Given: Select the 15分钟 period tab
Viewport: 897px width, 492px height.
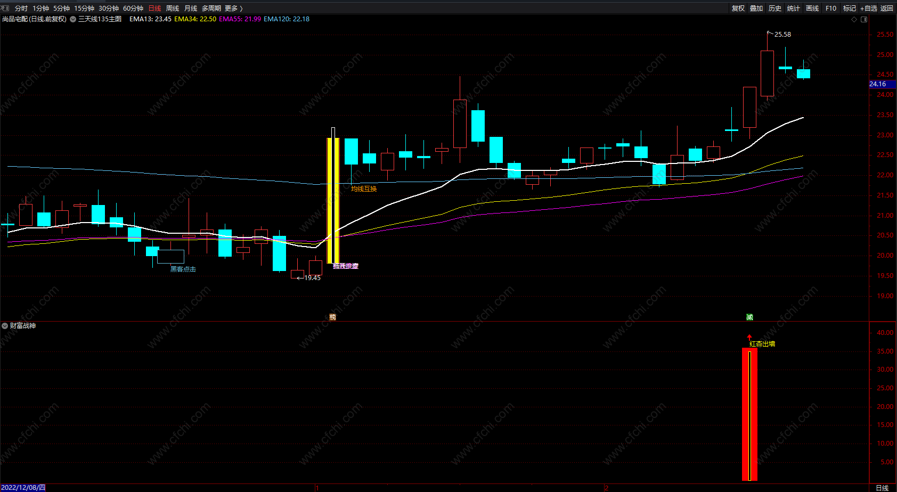Looking at the screenshot, I should pyautogui.click(x=84, y=8).
